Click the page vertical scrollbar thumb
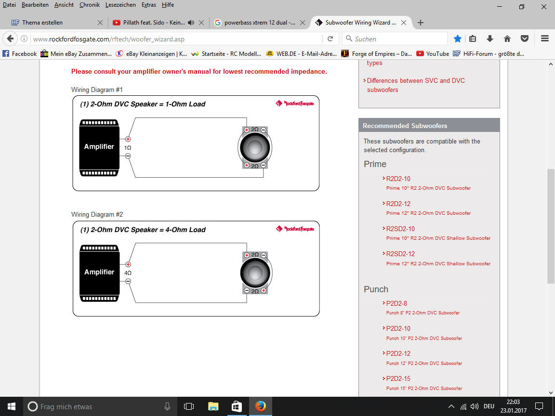The image size is (555, 416). [550, 226]
